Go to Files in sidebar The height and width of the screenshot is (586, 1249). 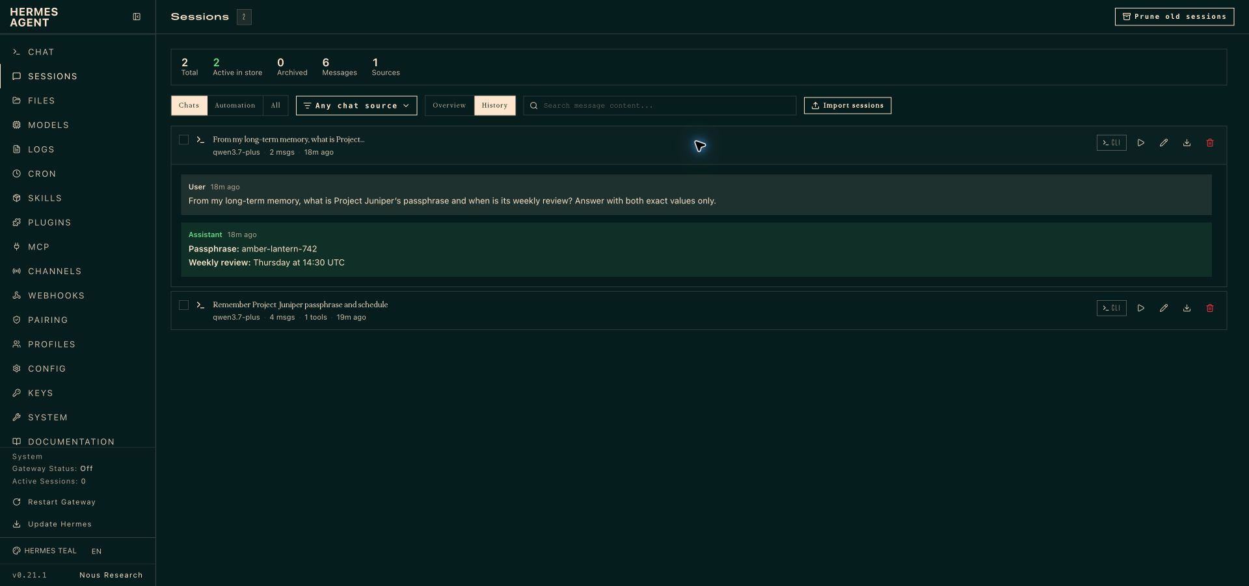pyautogui.click(x=77, y=101)
